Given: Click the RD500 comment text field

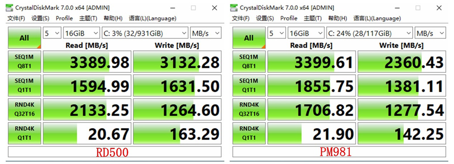Looking at the screenshot, I should (114, 152).
